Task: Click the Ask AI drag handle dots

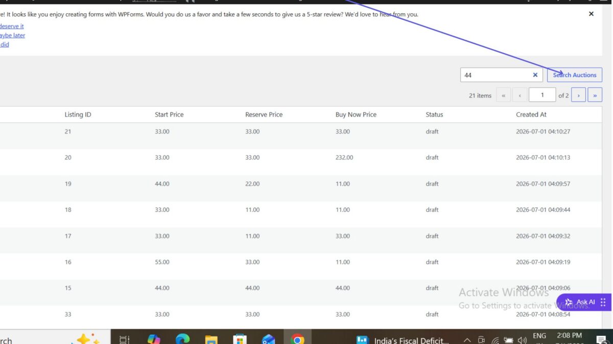Action: [x=603, y=302]
